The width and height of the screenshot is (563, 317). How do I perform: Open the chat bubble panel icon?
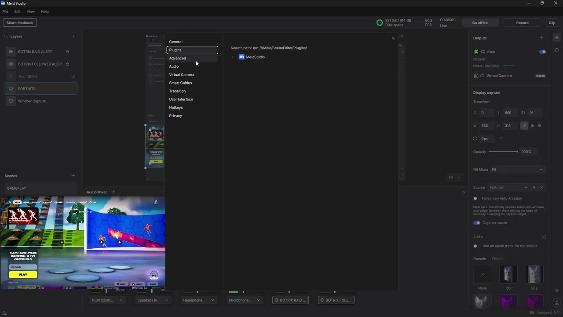click(x=557, y=50)
